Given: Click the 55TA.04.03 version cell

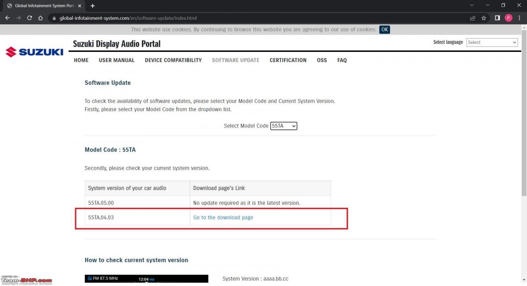Looking at the screenshot, I should tap(137, 217).
